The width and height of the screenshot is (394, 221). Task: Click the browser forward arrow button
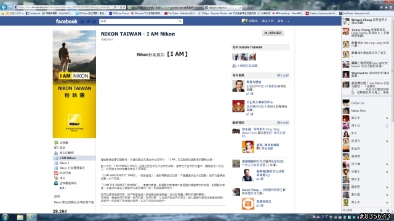pos(10,7)
